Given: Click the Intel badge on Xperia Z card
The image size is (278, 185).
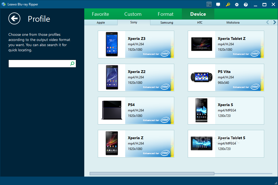Looking at the screenshot, I should click(165, 153).
